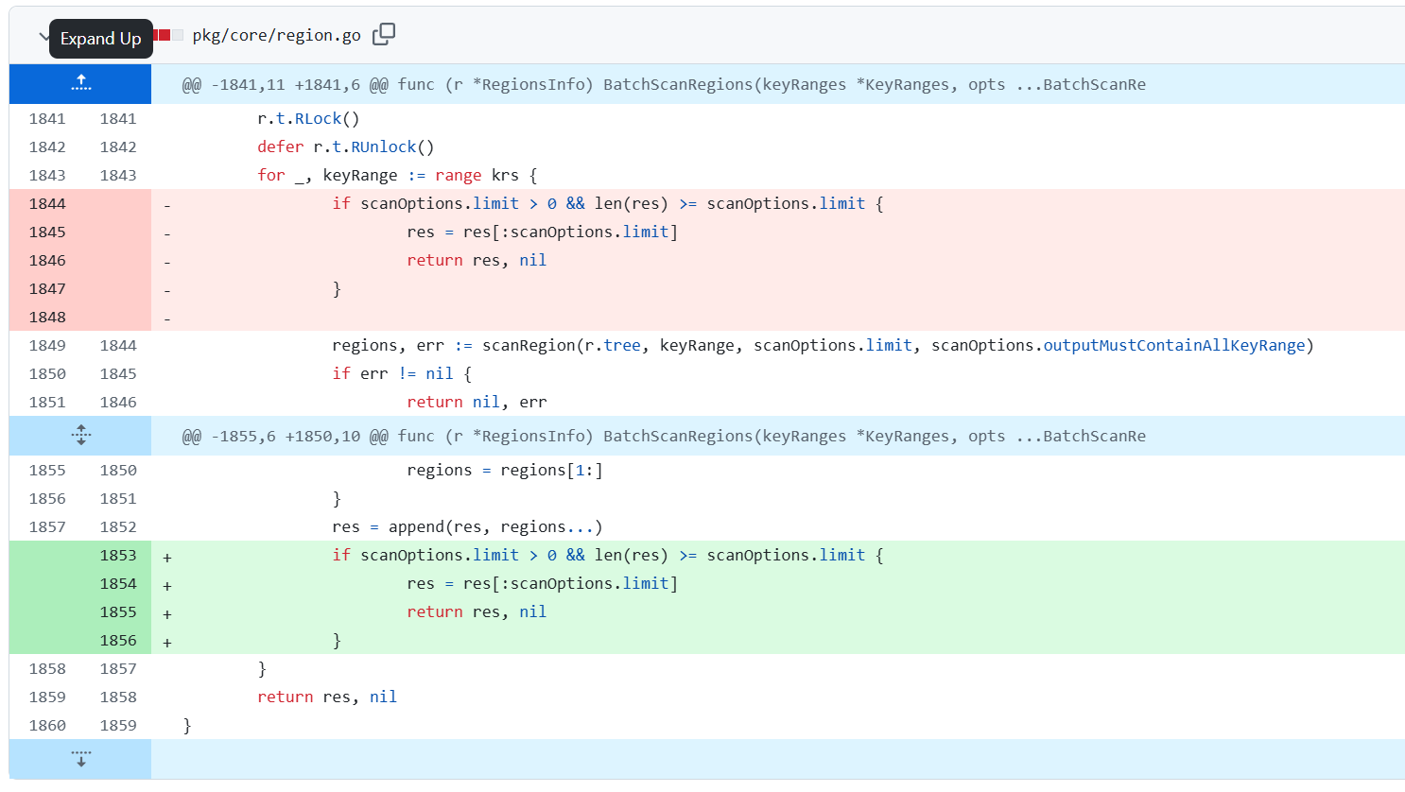The image size is (1405, 792).
Task: Select added line number 1853
Action: (x=118, y=555)
